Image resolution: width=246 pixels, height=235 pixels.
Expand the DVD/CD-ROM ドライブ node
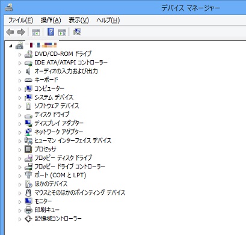point(20,54)
